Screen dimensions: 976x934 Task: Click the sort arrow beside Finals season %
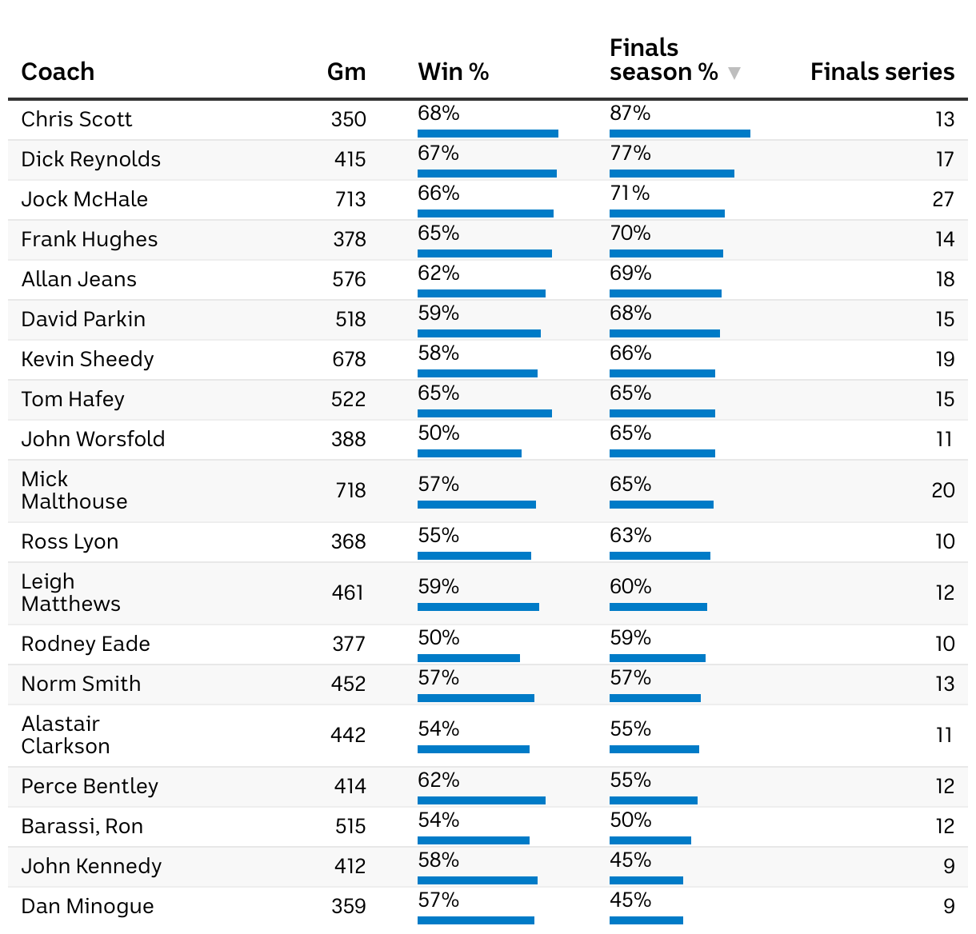[x=734, y=74]
